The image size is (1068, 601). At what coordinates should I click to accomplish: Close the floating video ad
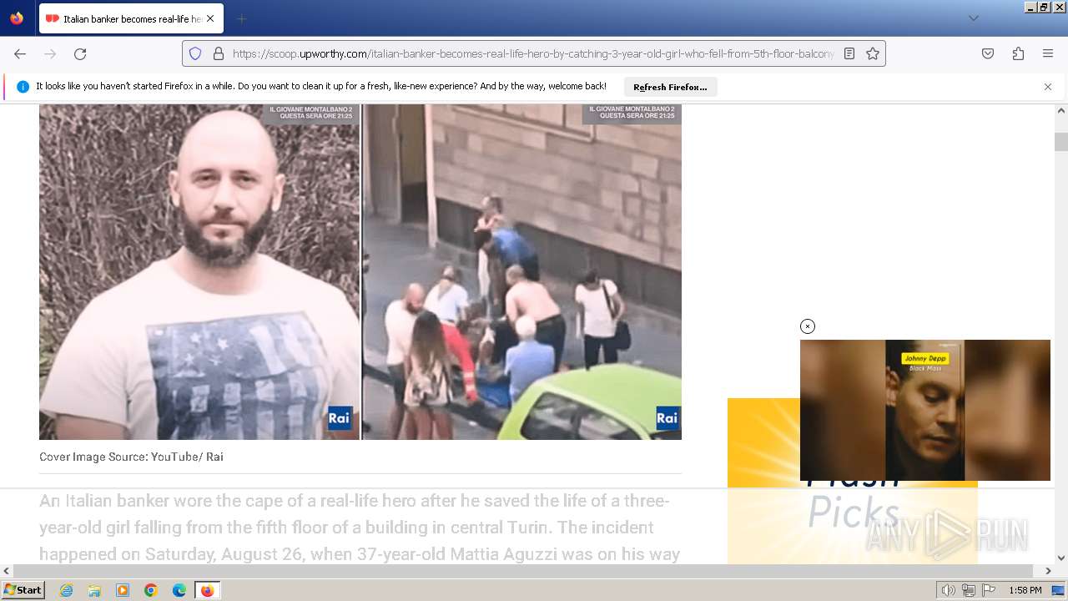click(808, 326)
